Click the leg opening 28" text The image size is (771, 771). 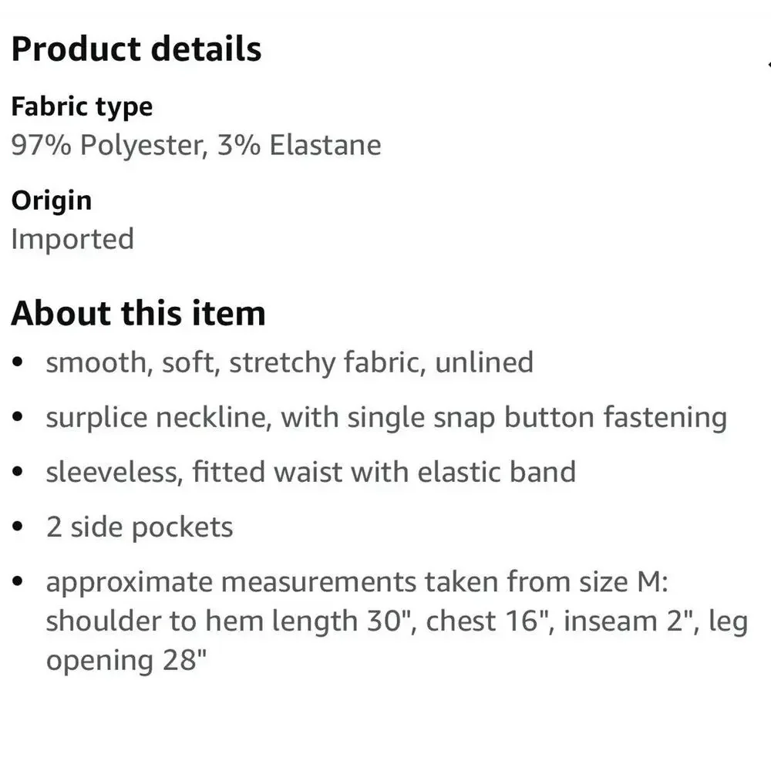click(x=127, y=661)
